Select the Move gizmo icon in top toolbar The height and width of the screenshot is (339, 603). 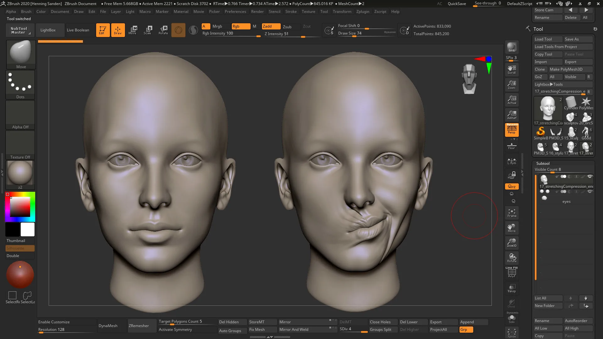click(133, 30)
